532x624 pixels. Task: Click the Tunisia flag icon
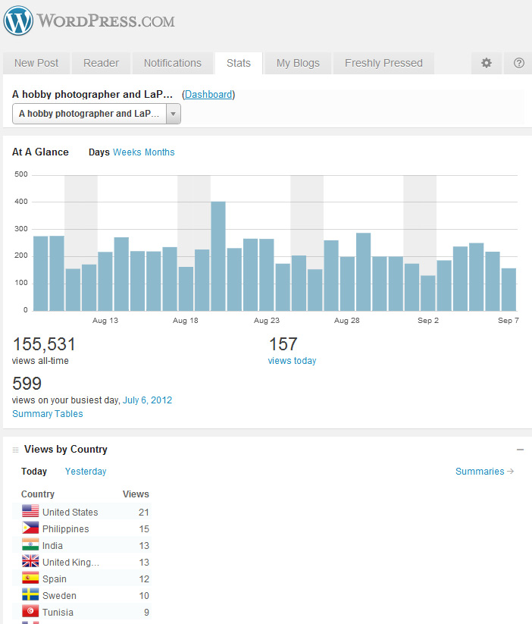pos(30,612)
